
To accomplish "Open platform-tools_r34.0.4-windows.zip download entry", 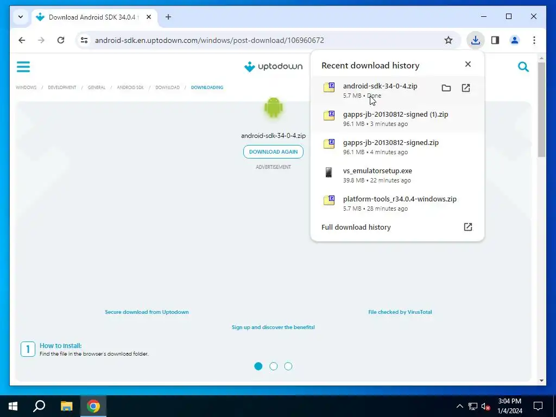I will (x=397, y=203).
